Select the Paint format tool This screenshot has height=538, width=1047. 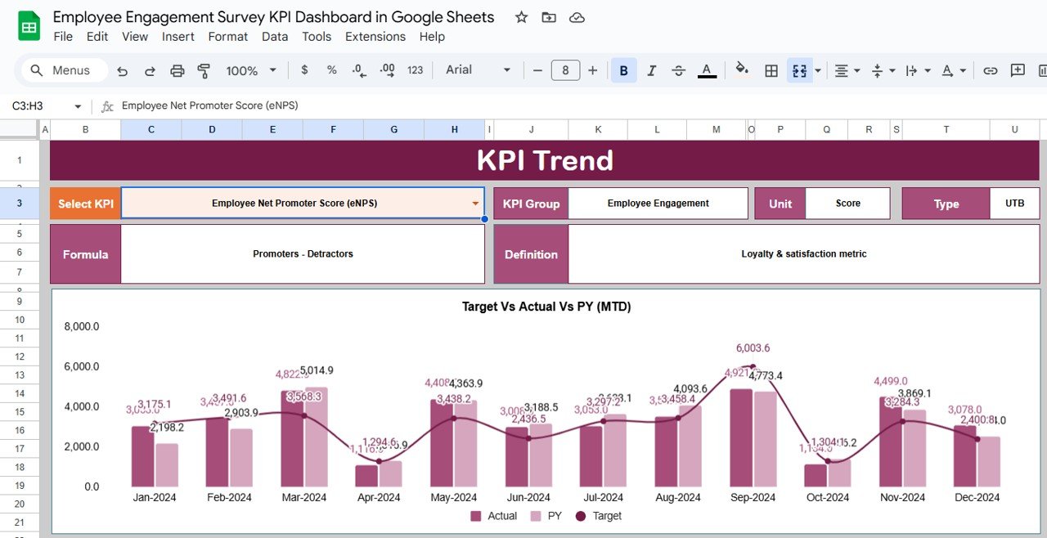click(x=203, y=70)
